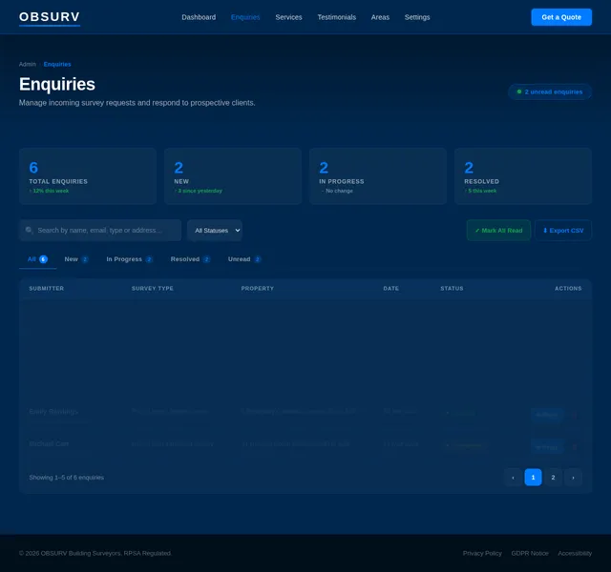
Task: Click the OBSURV logo
Action: pyautogui.click(x=50, y=17)
